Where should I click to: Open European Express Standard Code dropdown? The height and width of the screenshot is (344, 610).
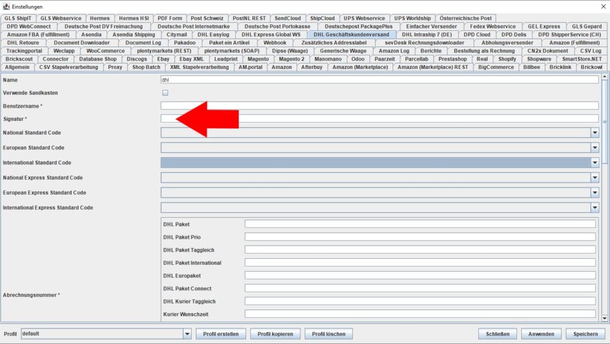point(595,193)
